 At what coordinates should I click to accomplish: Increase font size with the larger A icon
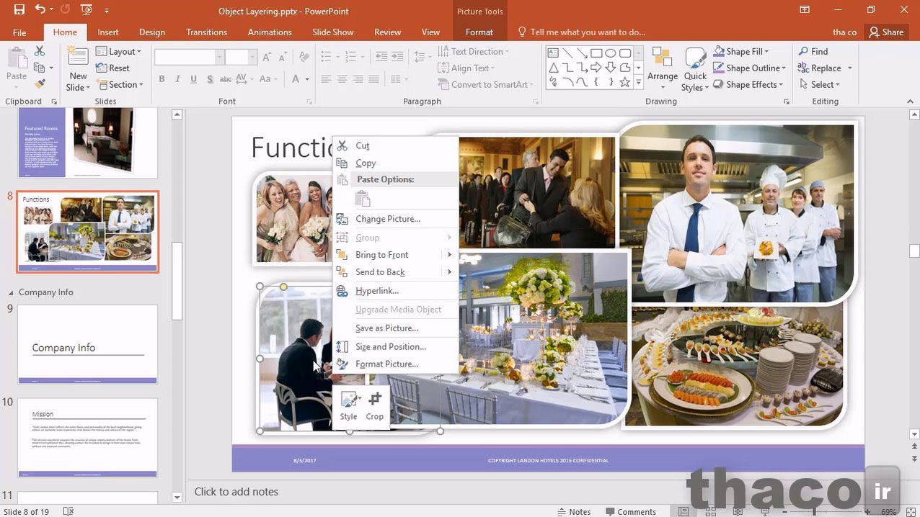click(267, 58)
